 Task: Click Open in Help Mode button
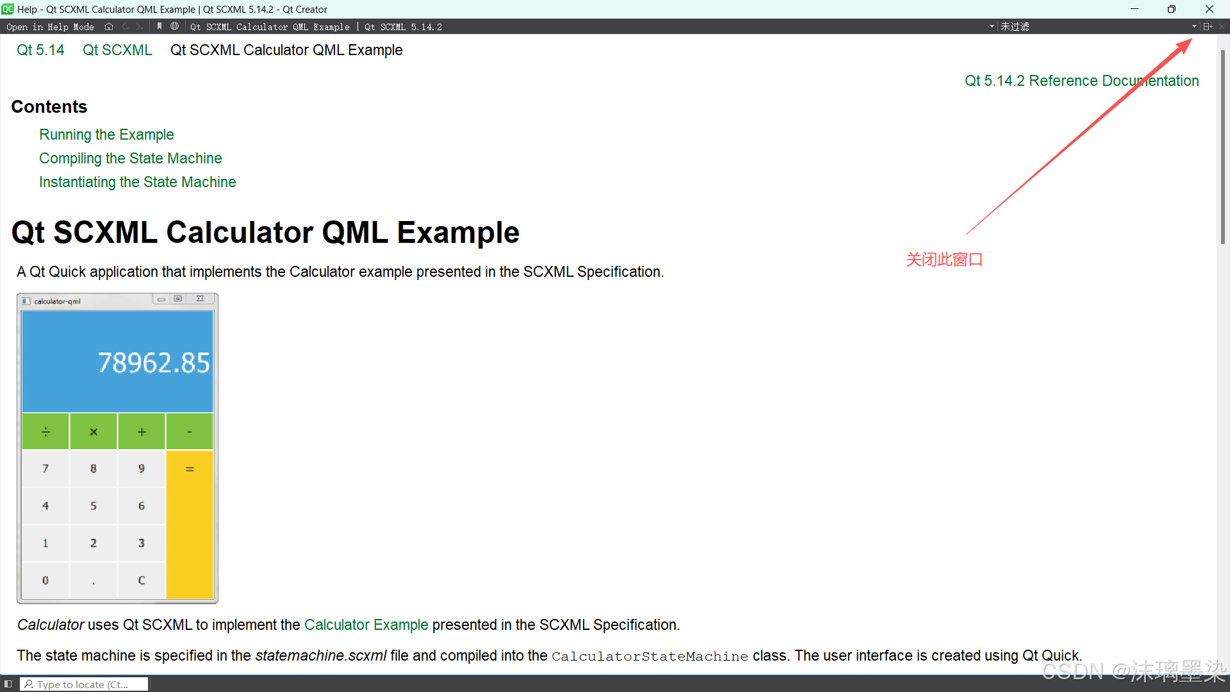[x=50, y=27]
